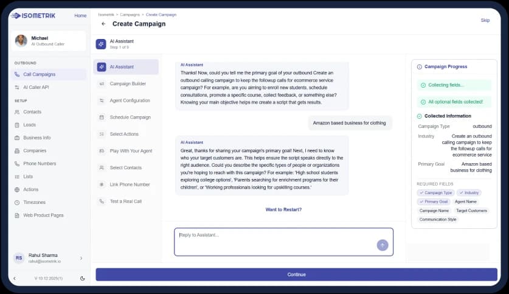Click the Call Campaigns phone icon
This screenshot has height=294, width=509.
(x=17, y=74)
